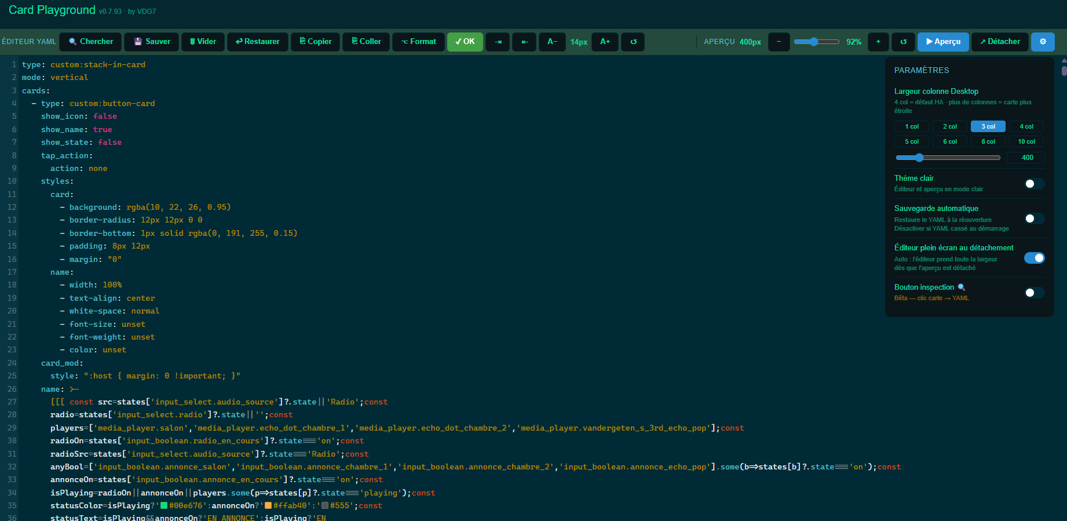
Task: Click the outdent left arrow button
Action: click(524, 42)
